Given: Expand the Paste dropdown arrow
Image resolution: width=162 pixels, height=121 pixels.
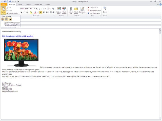Looking at the screenshot, I should click(3, 13).
